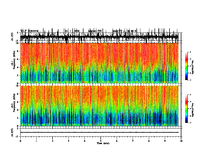This screenshot has width=204, height=158.
Task: Click the "ch.1(V)" waveform axis label
Action: 12,37
